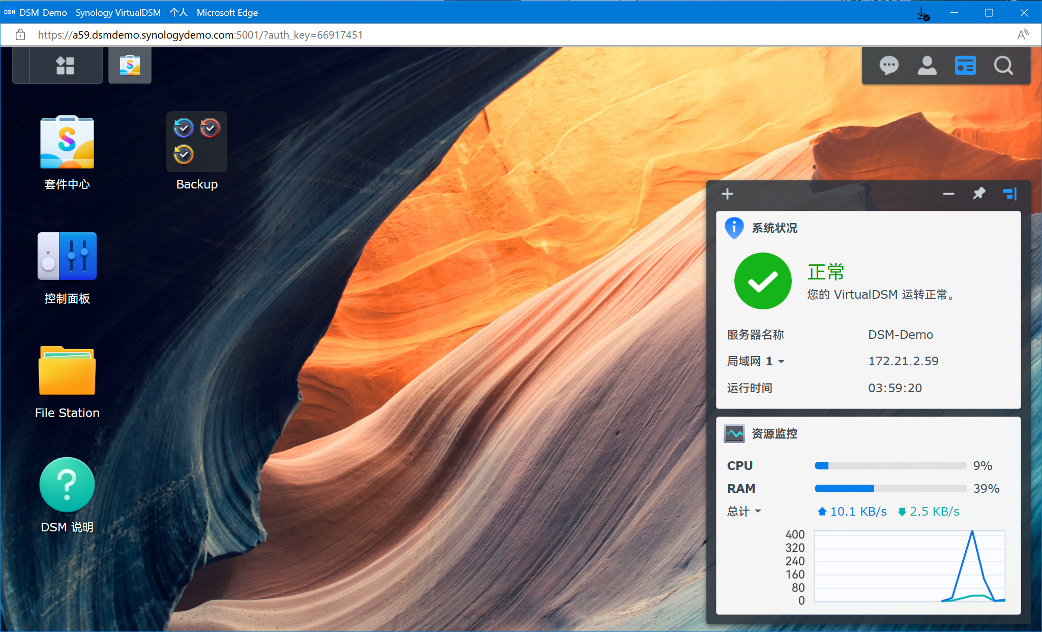Open the notifications speech bubble icon
1042x632 pixels.
click(x=888, y=66)
